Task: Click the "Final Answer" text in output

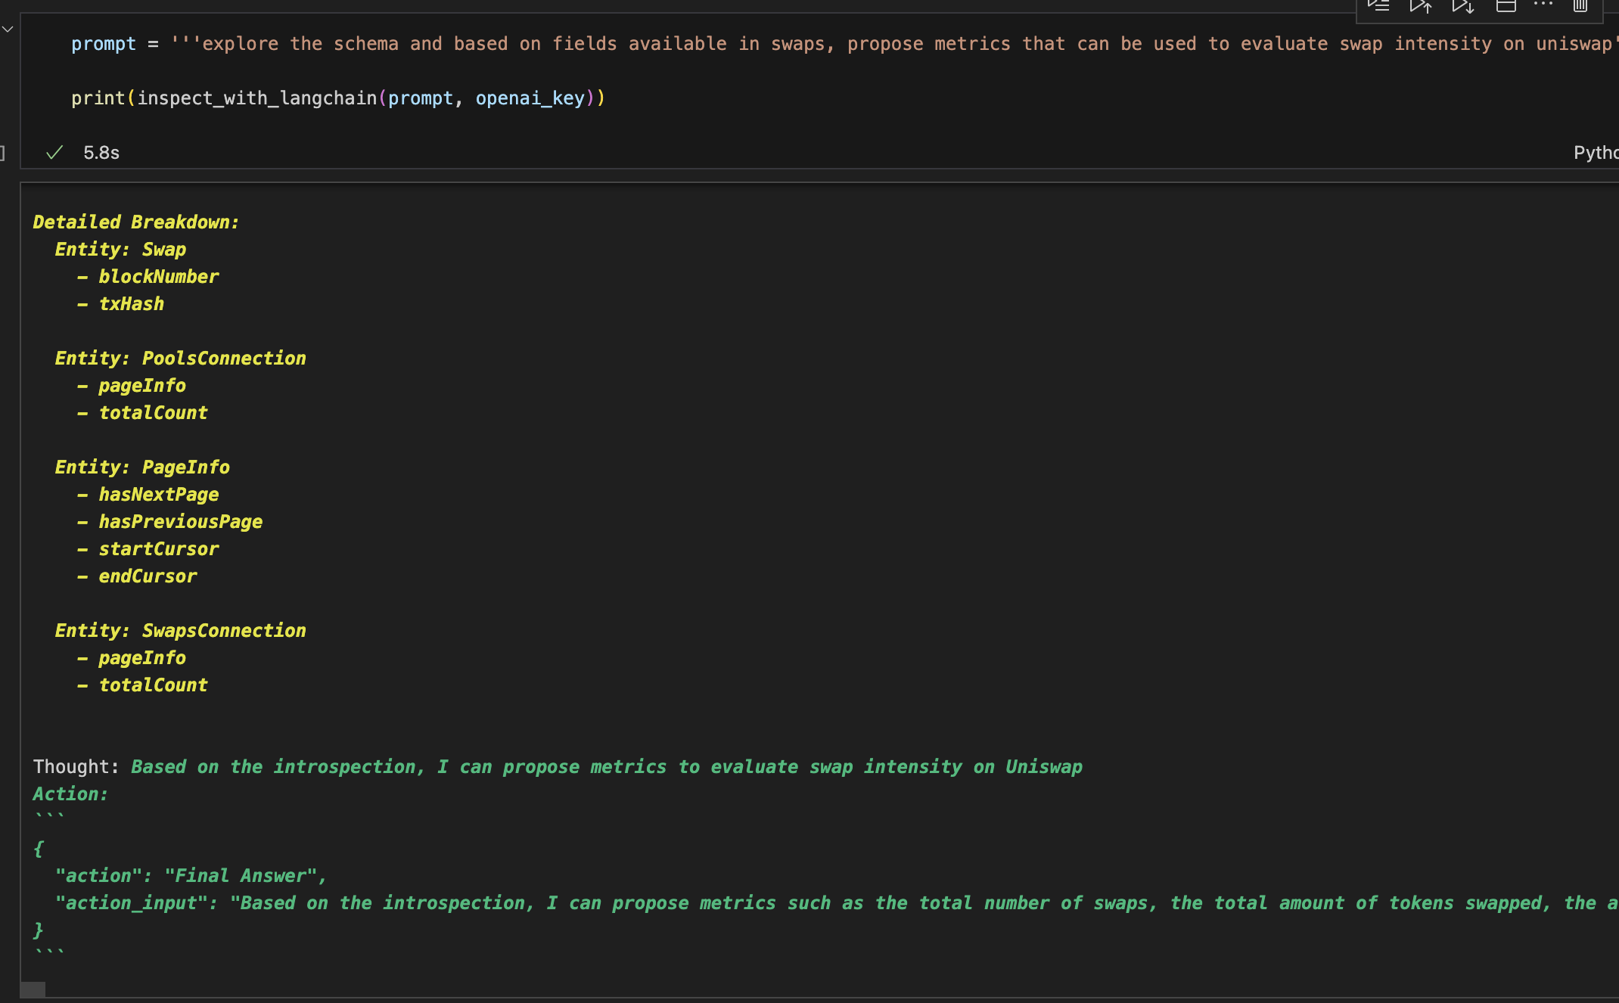Action: (x=239, y=876)
